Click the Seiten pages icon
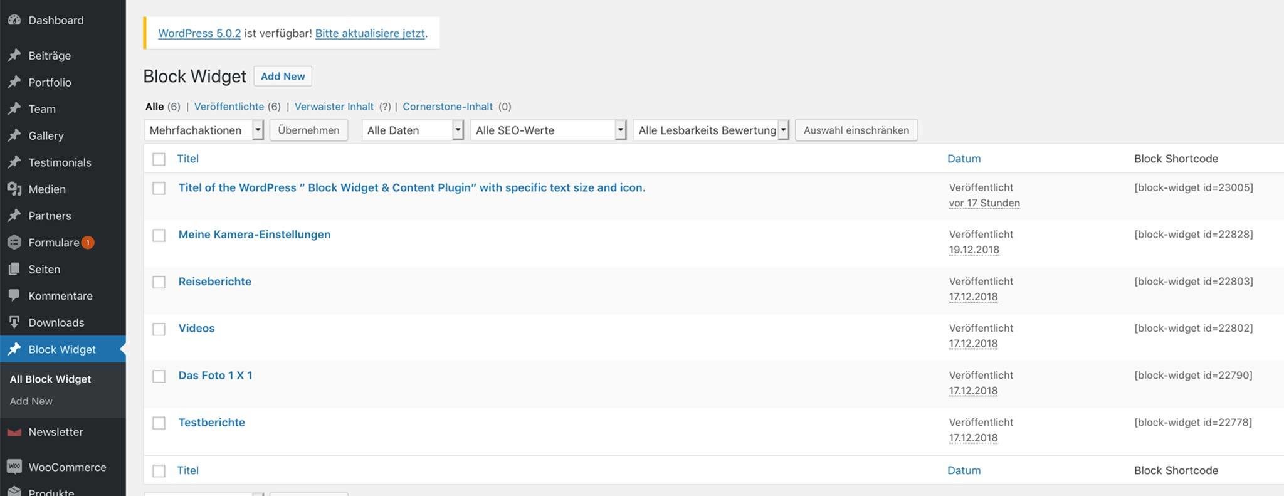This screenshot has height=496, width=1284. [14, 269]
